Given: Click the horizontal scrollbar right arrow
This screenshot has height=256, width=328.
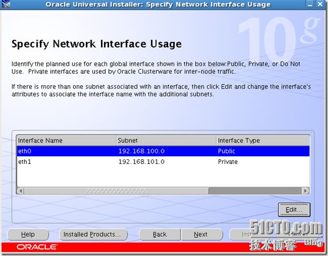Looking at the screenshot, I should 306,191.
